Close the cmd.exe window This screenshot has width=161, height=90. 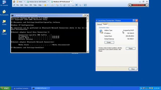[x=88, y=15]
